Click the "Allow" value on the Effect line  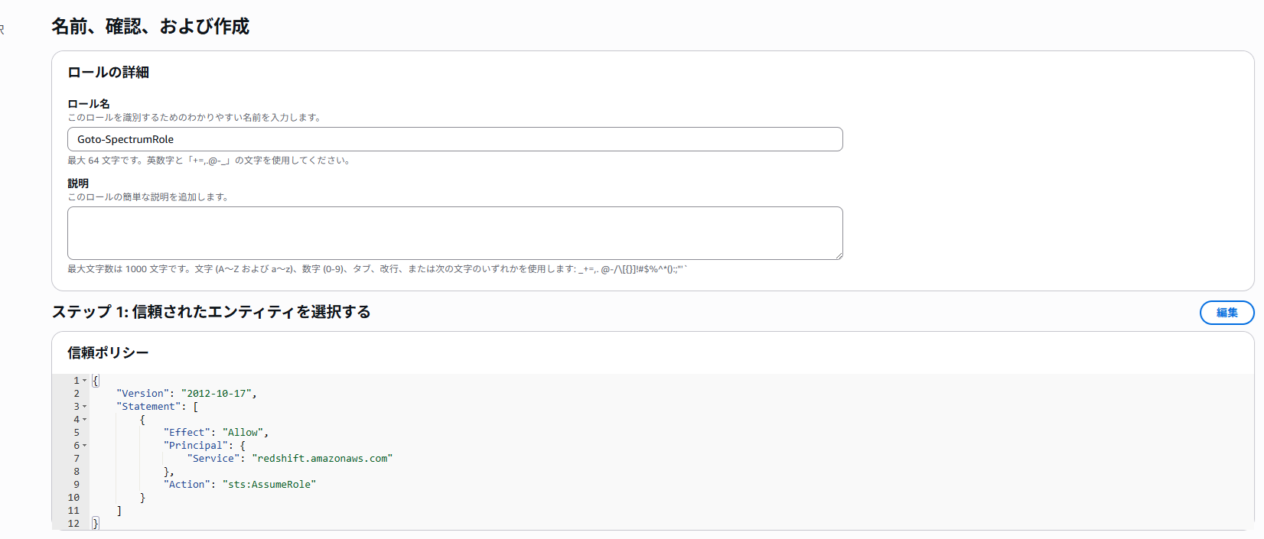[x=243, y=433]
